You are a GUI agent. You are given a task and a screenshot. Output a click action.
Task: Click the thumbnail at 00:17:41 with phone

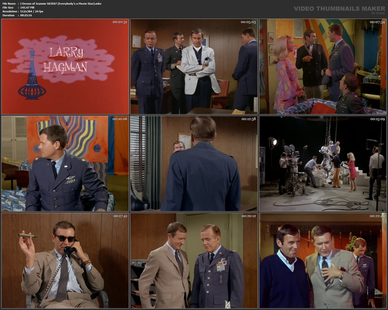[65, 261]
